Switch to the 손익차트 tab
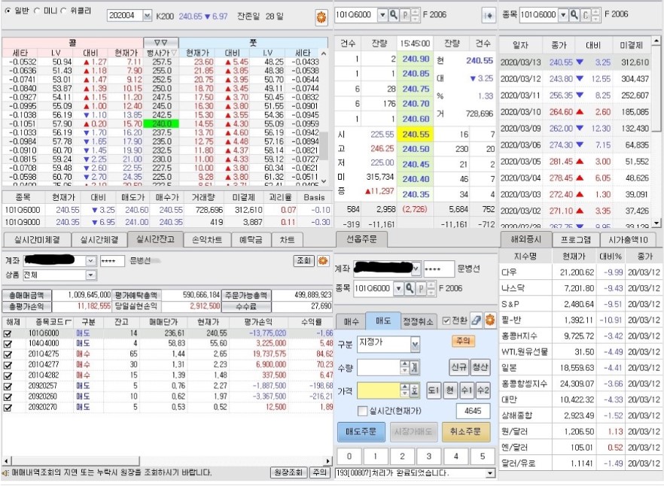Viewport: 664px width, 486px height. tap(208, 240)
